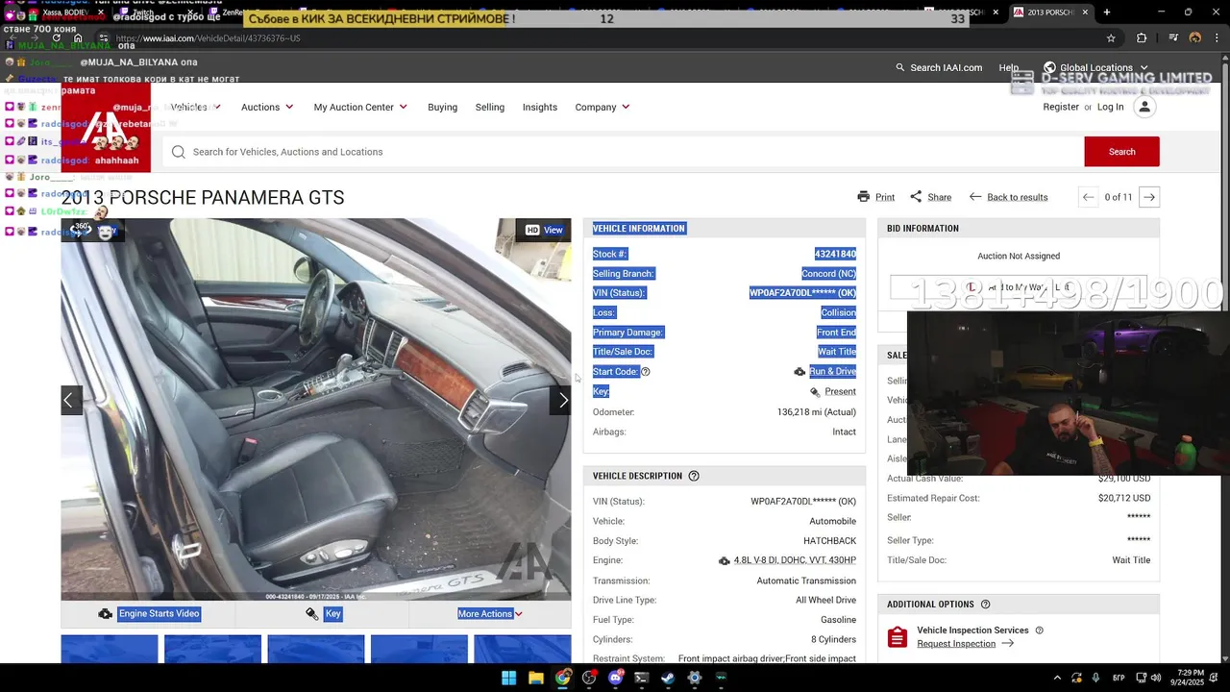Click the Search IAAI.com magnifier

pyautogui.click(x=900, y=67)
